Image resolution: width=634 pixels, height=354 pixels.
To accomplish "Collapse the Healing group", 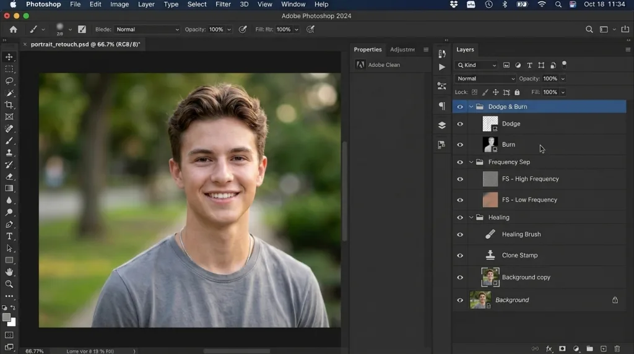I will (471, 217).
